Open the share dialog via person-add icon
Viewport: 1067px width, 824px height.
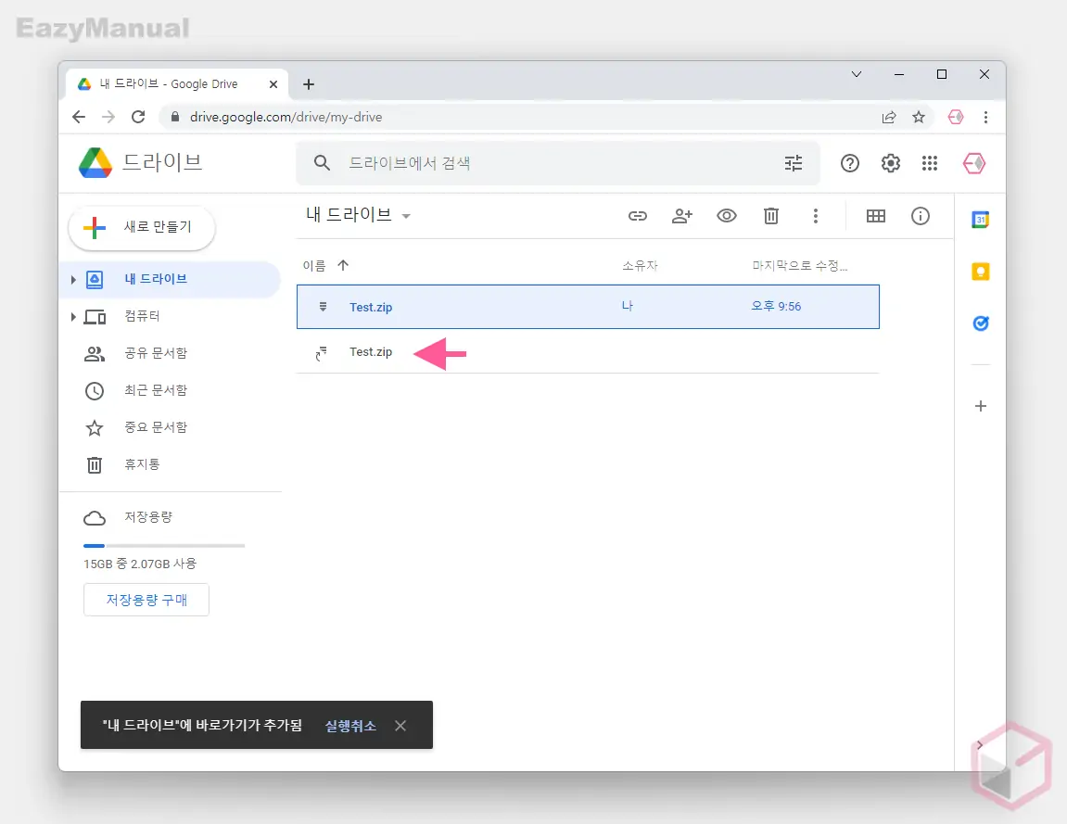coord(682,216)
